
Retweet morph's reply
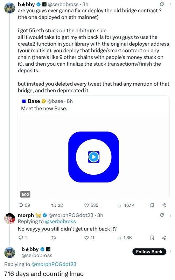pos(54,238)
